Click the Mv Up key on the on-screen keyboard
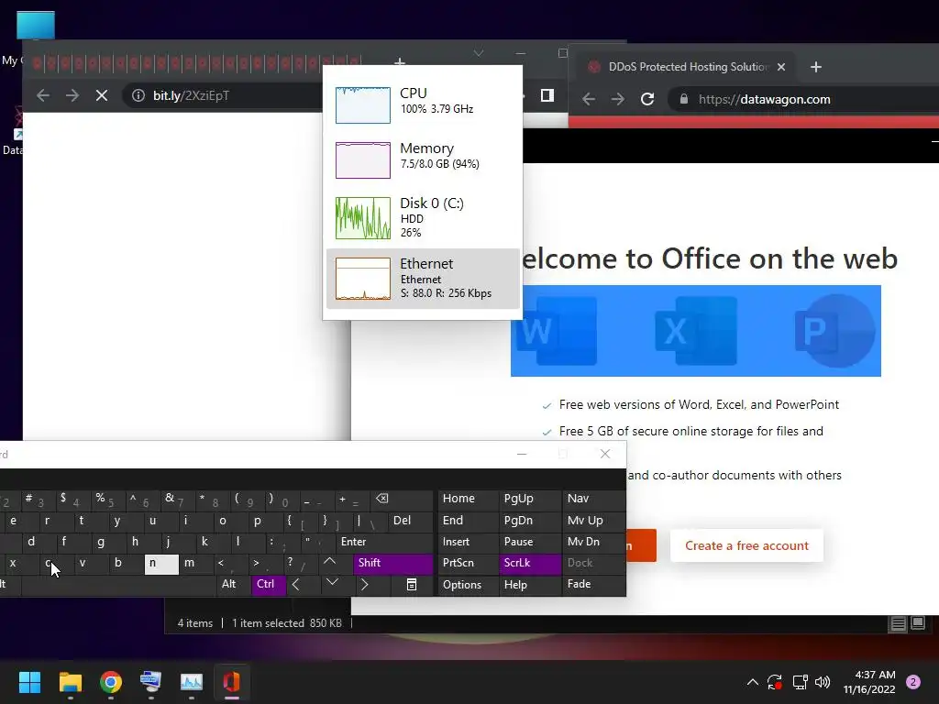Viewport: 939px width, 704px height. click(593, 521)
